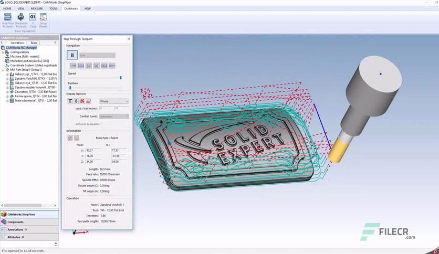Collapse Mill Part Setup1 node
The image size is (439, 254).
tap(3, 70)
